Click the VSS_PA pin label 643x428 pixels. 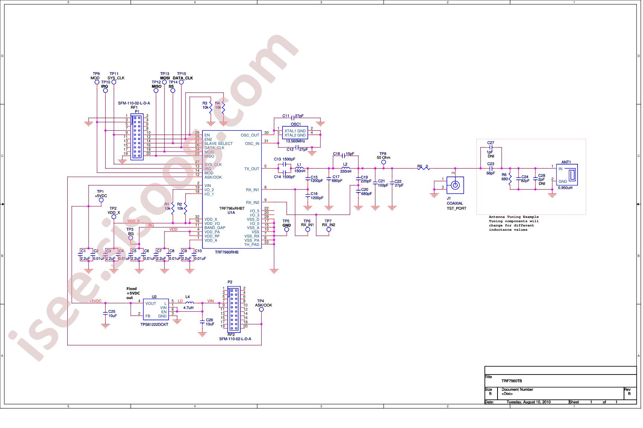(252, 240)
